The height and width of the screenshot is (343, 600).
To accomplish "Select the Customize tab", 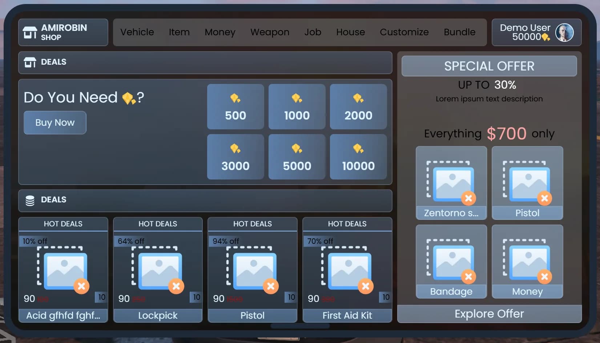I will [404, 32].
